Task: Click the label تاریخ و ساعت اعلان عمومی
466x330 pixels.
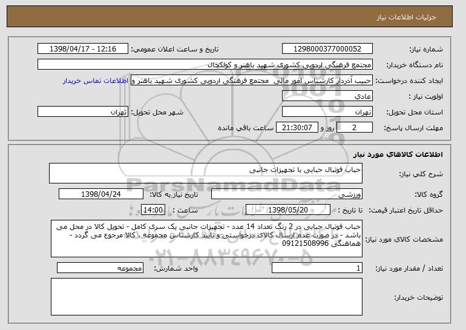Action: click(x=175, y=49)
